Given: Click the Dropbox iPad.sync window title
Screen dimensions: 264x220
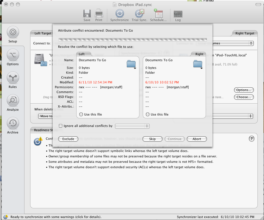Looking at the screenshot, I should point(135,5).
